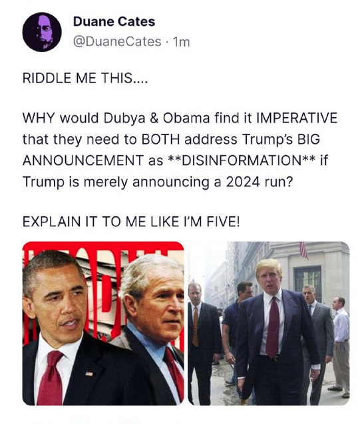Image resolution: width=364 pixels, height=424 pixels.
Task: Open the right attached street photo
Action: coord(269,323)
